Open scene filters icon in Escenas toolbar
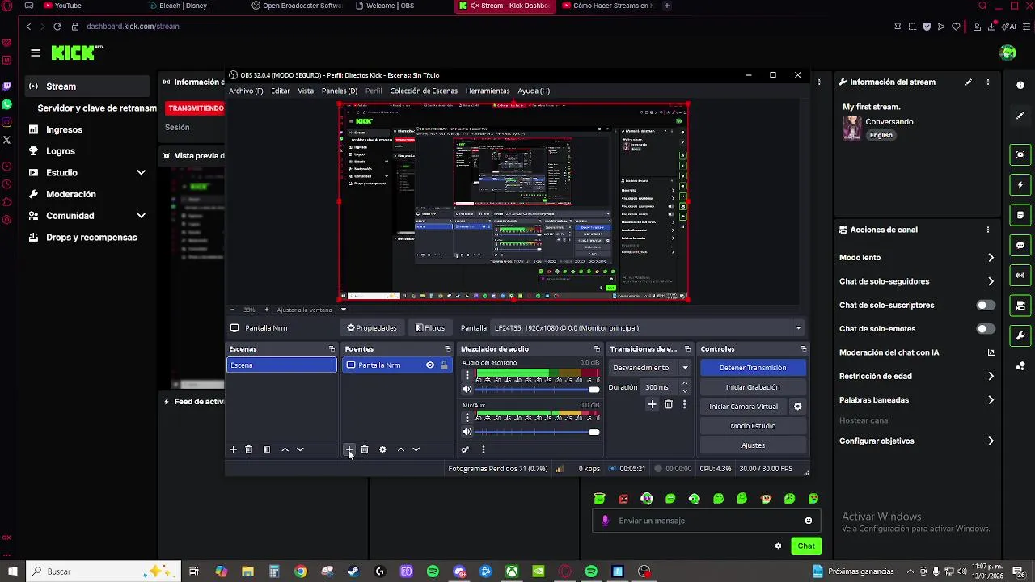The height and width of the screenshot is (582, 1035). pos(267,449)
